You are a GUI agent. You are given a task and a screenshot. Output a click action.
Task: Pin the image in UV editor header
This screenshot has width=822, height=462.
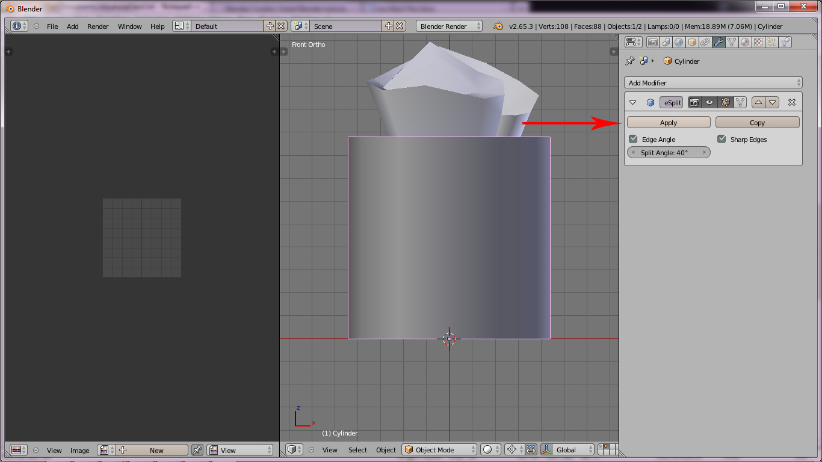197,450
